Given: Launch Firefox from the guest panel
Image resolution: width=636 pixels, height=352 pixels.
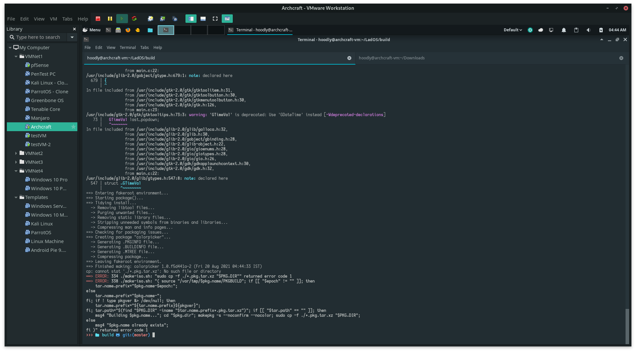Looking at the screenshot, I should pyautogui.click(x=128, y=30).
